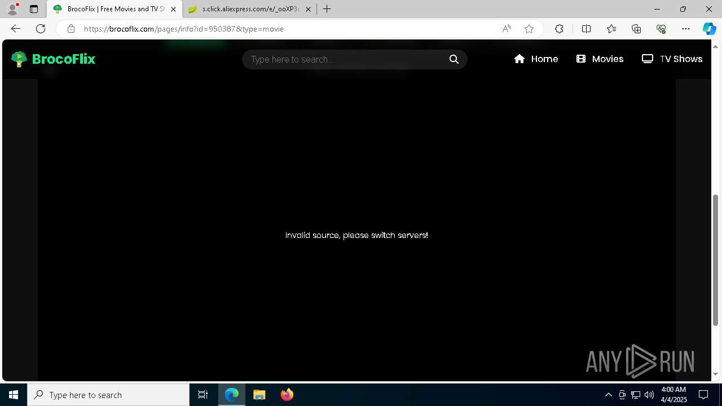Viewport: 722px width, 406px height.
Task: Open a new browser tab
Action: (327, 9)
